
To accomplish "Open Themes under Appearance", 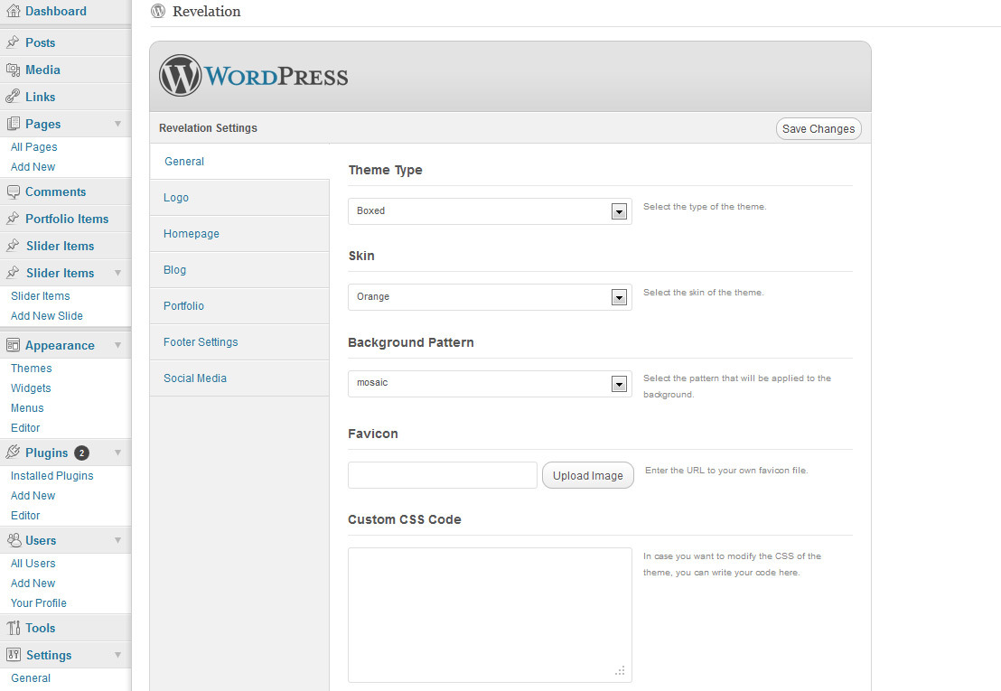I will pyautogui.click(x=32, y=369).
